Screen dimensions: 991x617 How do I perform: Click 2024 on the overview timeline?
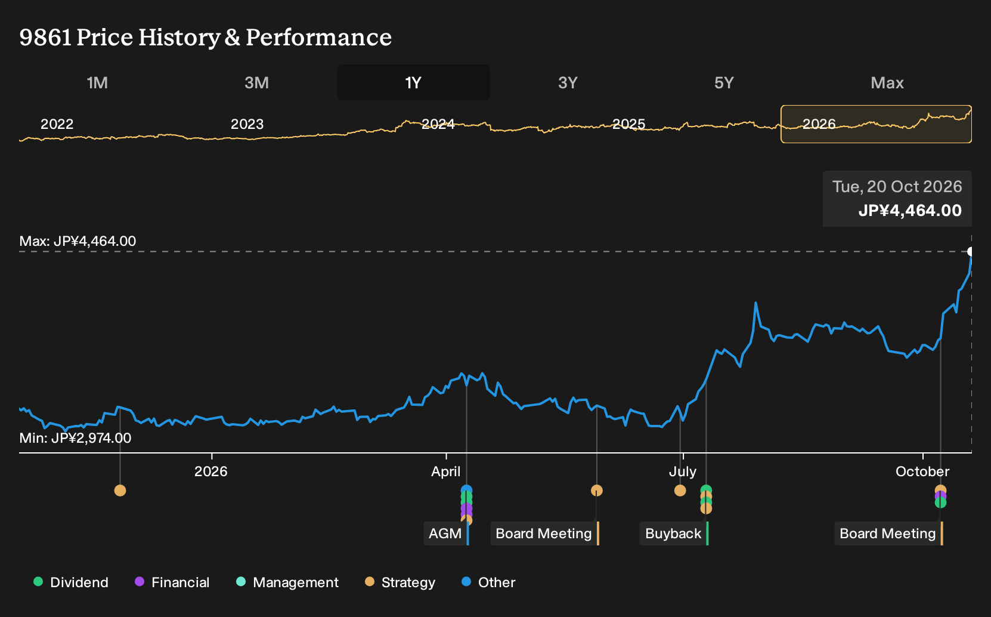pos(438,124)
